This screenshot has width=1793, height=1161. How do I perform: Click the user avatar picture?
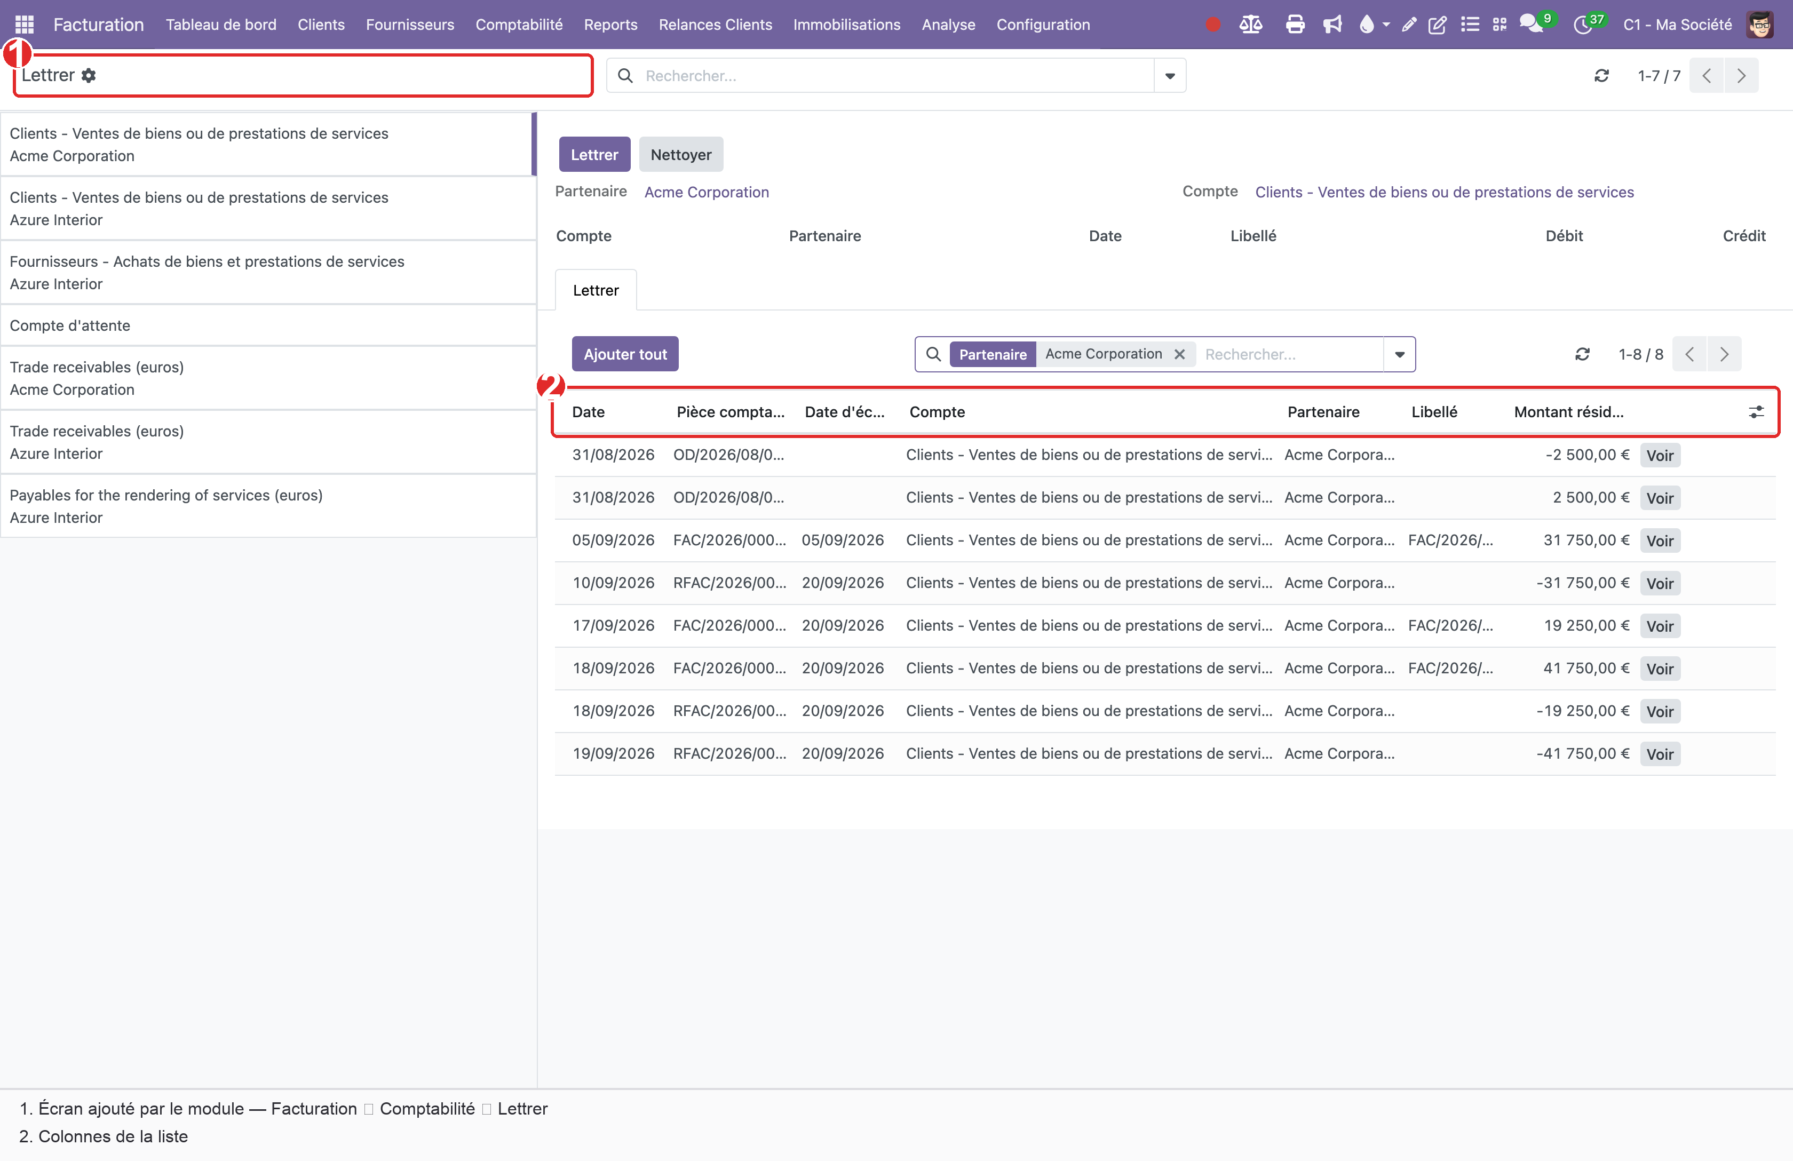1760,24
